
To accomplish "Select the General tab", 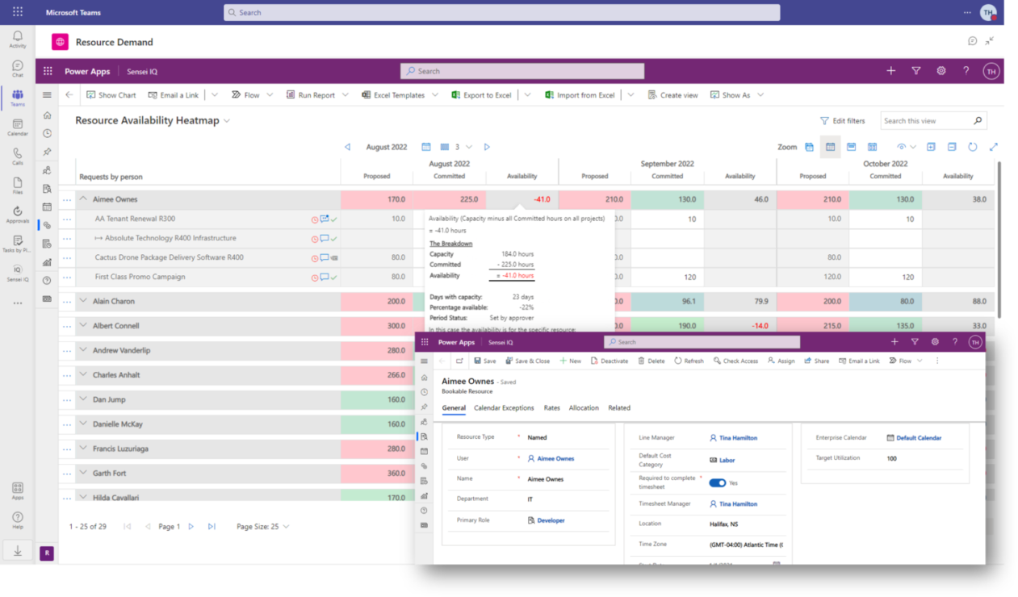I will pos(454,407).
